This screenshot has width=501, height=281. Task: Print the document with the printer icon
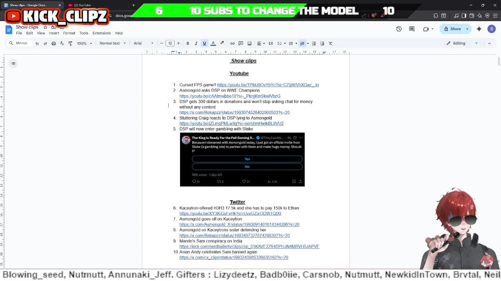point(54,43)
